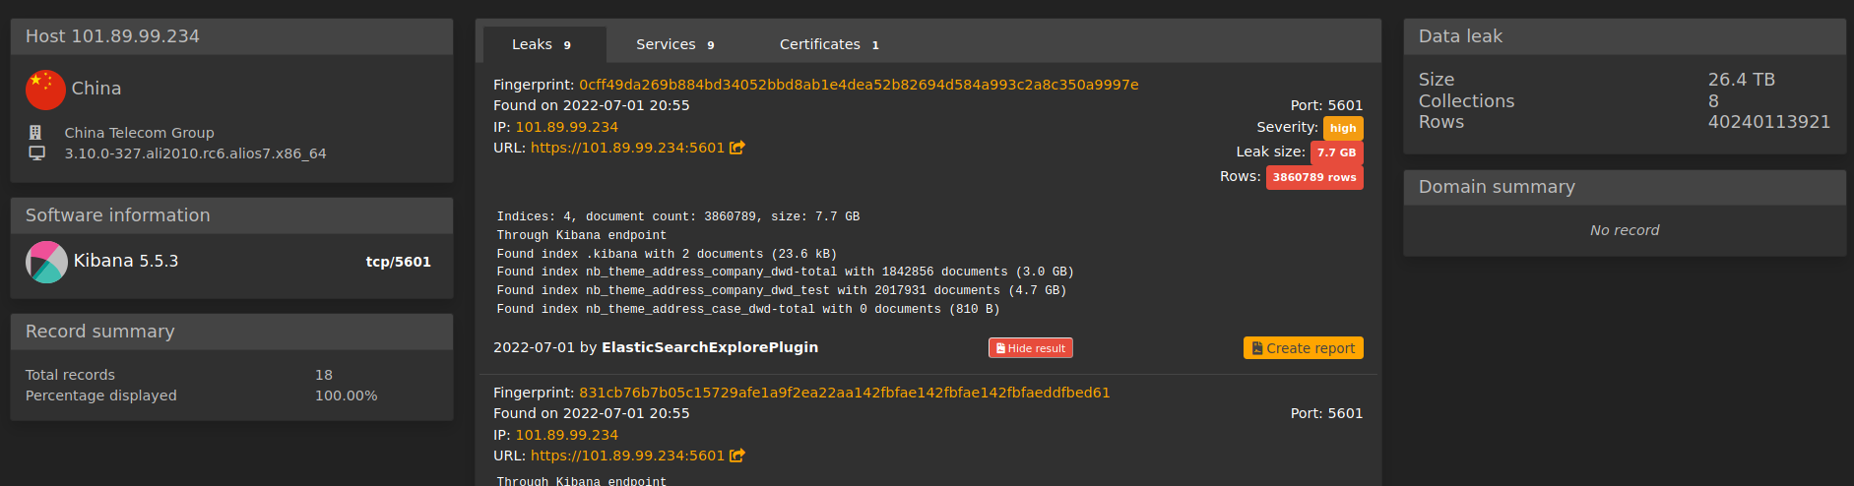This screenshot has width=1854, height=486.
Task: Open the first fingerprint hash link 0cff49da…
Action: click(x=859, y=85)
